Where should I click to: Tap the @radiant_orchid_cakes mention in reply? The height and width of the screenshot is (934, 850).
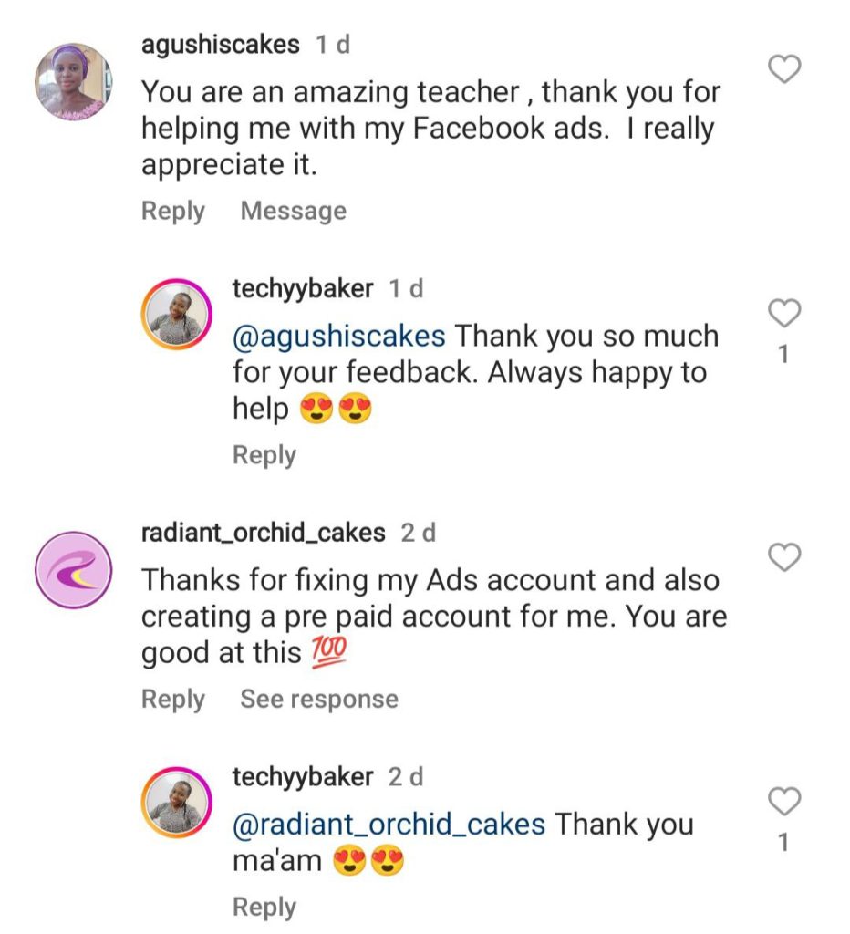[389, 825]
